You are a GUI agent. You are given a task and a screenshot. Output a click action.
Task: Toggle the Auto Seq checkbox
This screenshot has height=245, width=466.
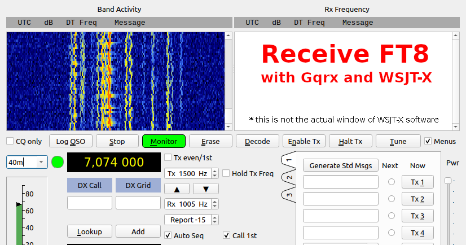[x=168, y=235]
